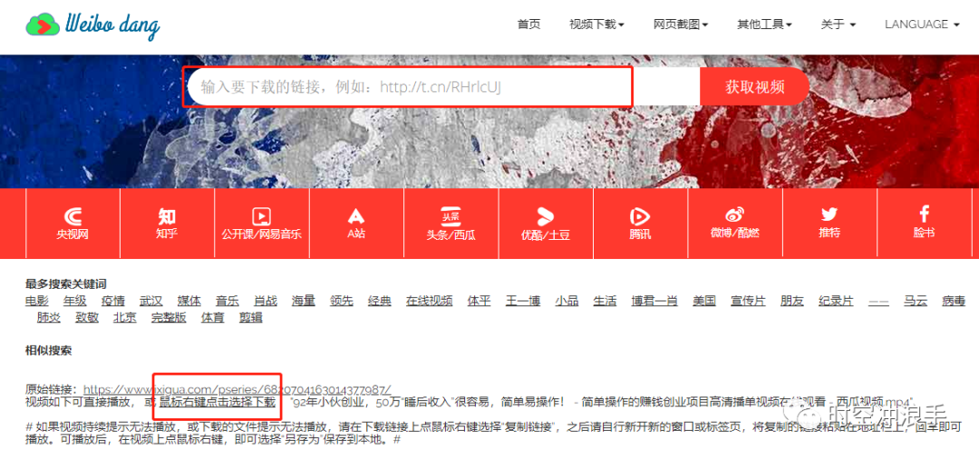Image resolution: width=979 pixels, height=459 pixels.
Task: Search keyword 纪录片
Action: pyautogui.click(x=836, y=301)
